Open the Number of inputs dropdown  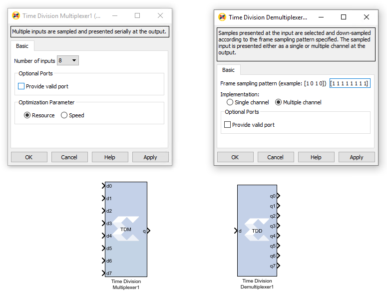click(x=68, y=61)
